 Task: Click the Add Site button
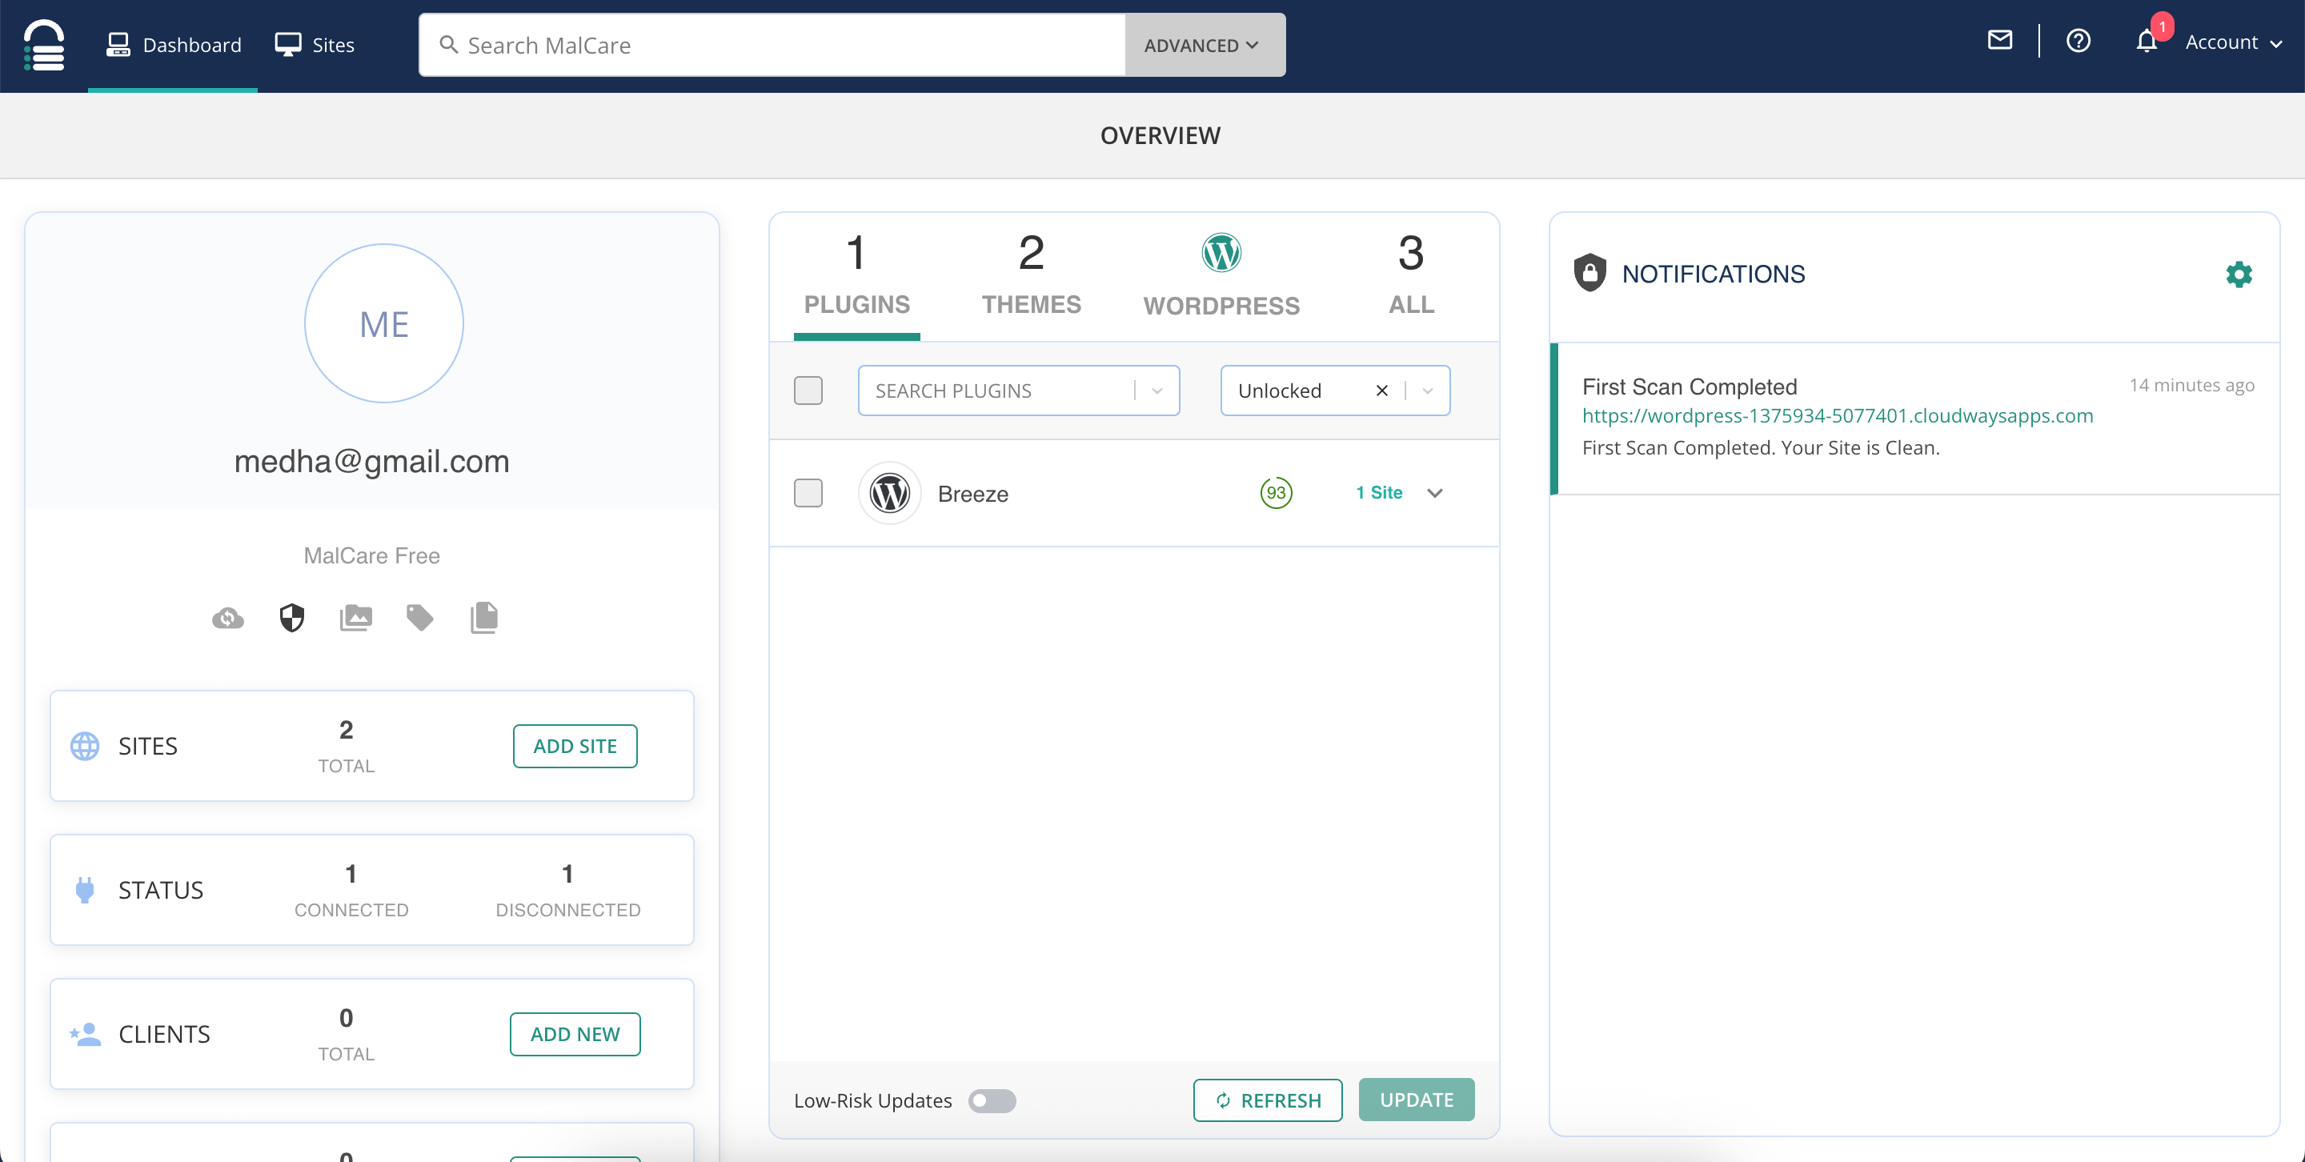575,745
